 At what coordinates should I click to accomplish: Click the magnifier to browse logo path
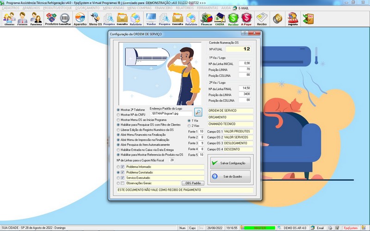[x=198, y=112]
